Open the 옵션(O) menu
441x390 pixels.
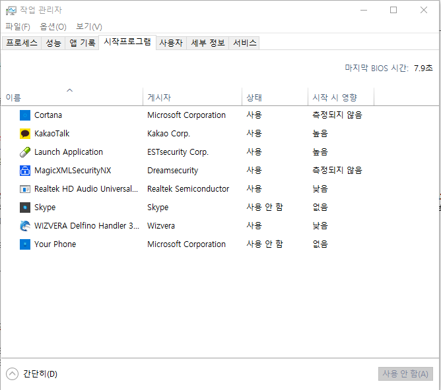pos(53,26)
